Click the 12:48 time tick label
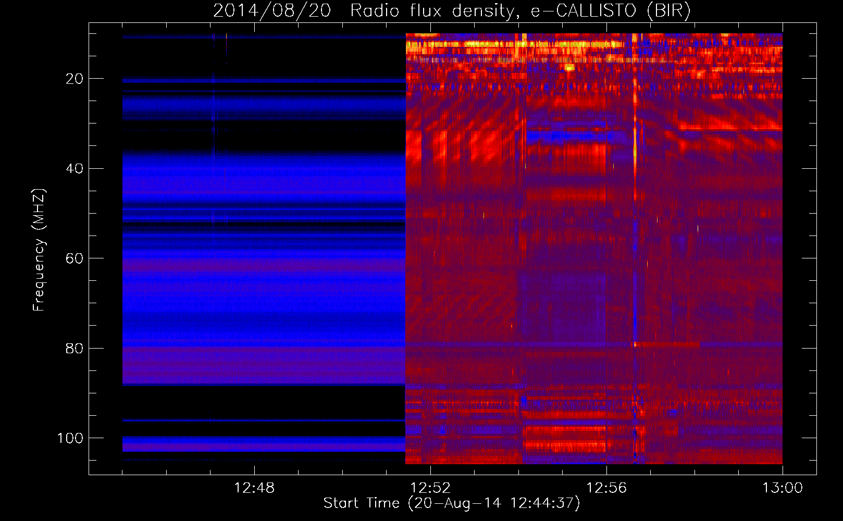Viewport: 843px width, 521px height. coord(254,488)
